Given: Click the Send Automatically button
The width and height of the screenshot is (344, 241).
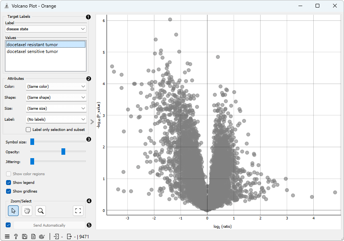Looking at the screenshot, I should tap(49, 225).
